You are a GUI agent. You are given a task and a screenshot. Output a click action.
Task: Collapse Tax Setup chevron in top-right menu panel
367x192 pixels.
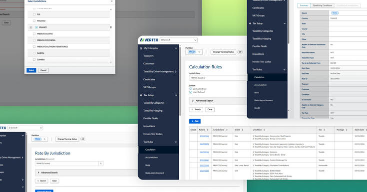(285, 23)
